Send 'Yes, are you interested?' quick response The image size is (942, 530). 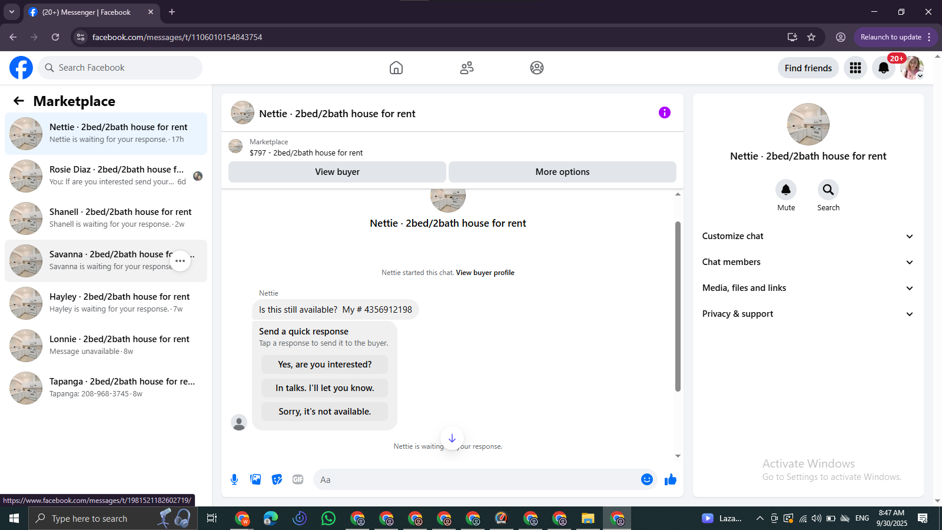pyautogui.click(x=324, y=365)
